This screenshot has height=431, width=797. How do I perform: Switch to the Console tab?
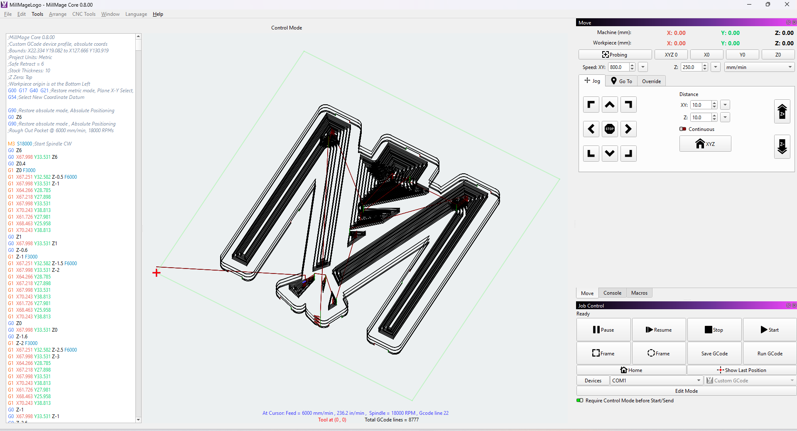click(x=612, y=293)
